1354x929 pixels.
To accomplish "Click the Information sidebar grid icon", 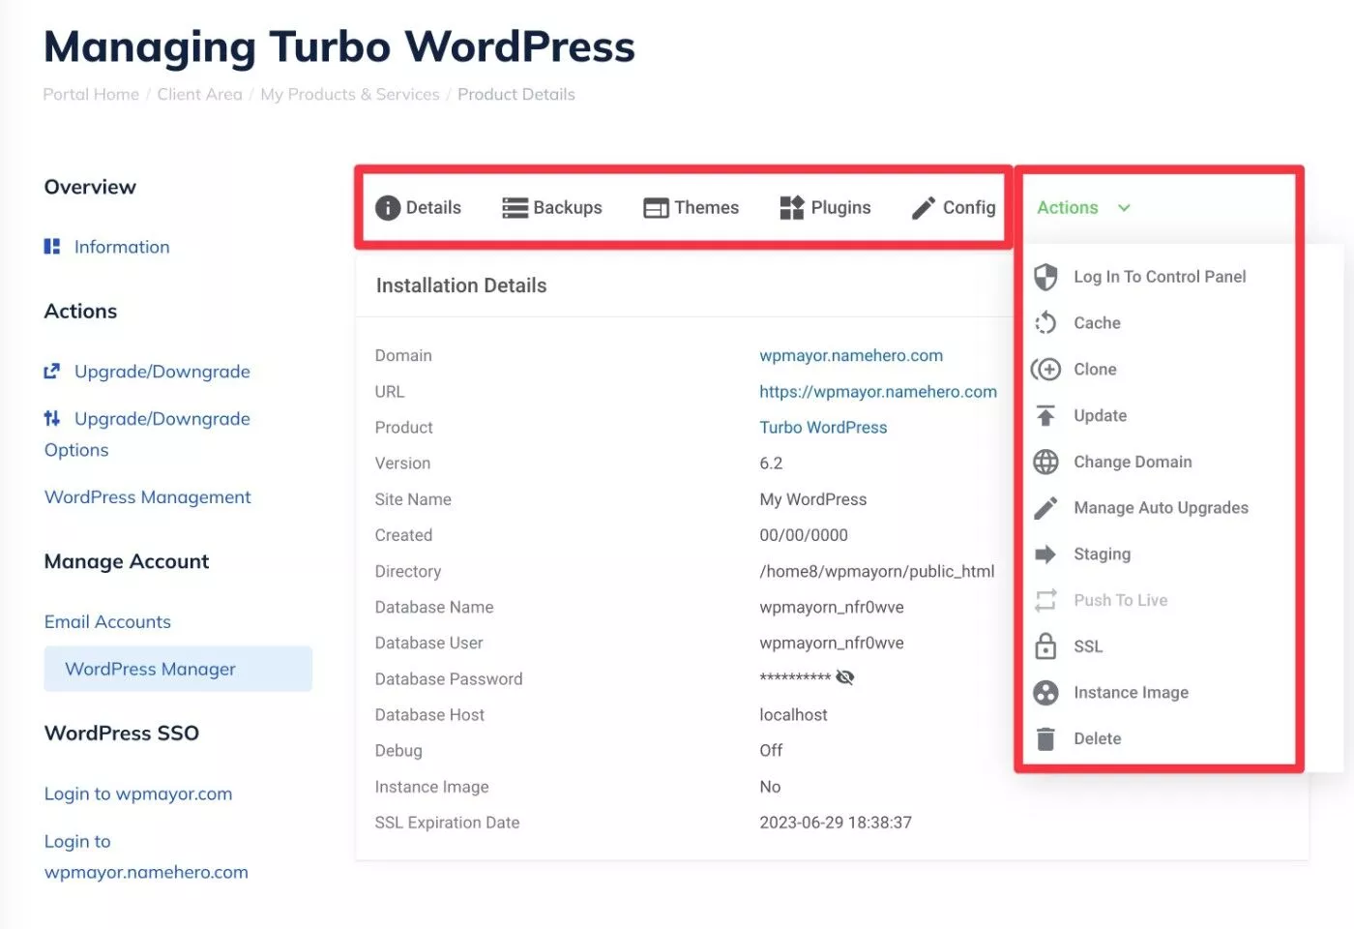I will click(52, 247).
